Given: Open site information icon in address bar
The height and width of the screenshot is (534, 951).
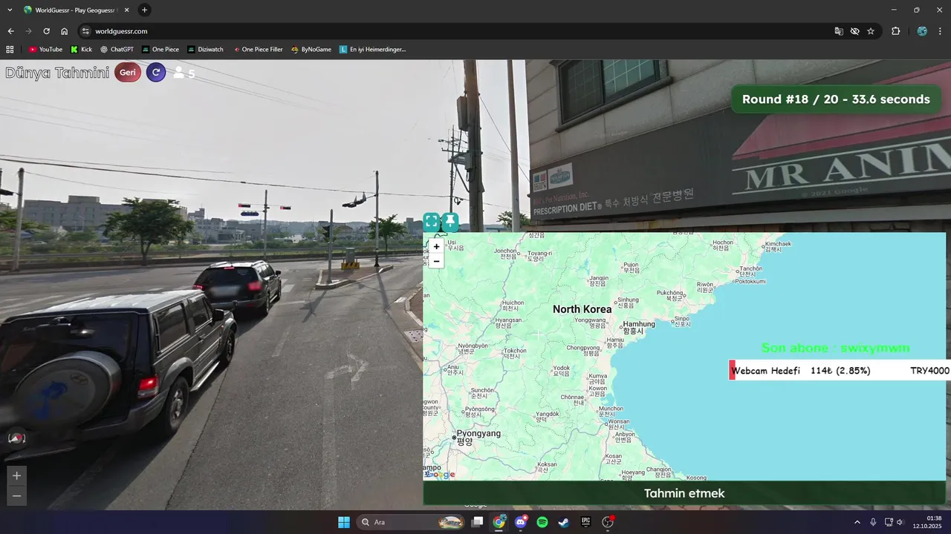Looking at the screenshot, I should point(85,31).
